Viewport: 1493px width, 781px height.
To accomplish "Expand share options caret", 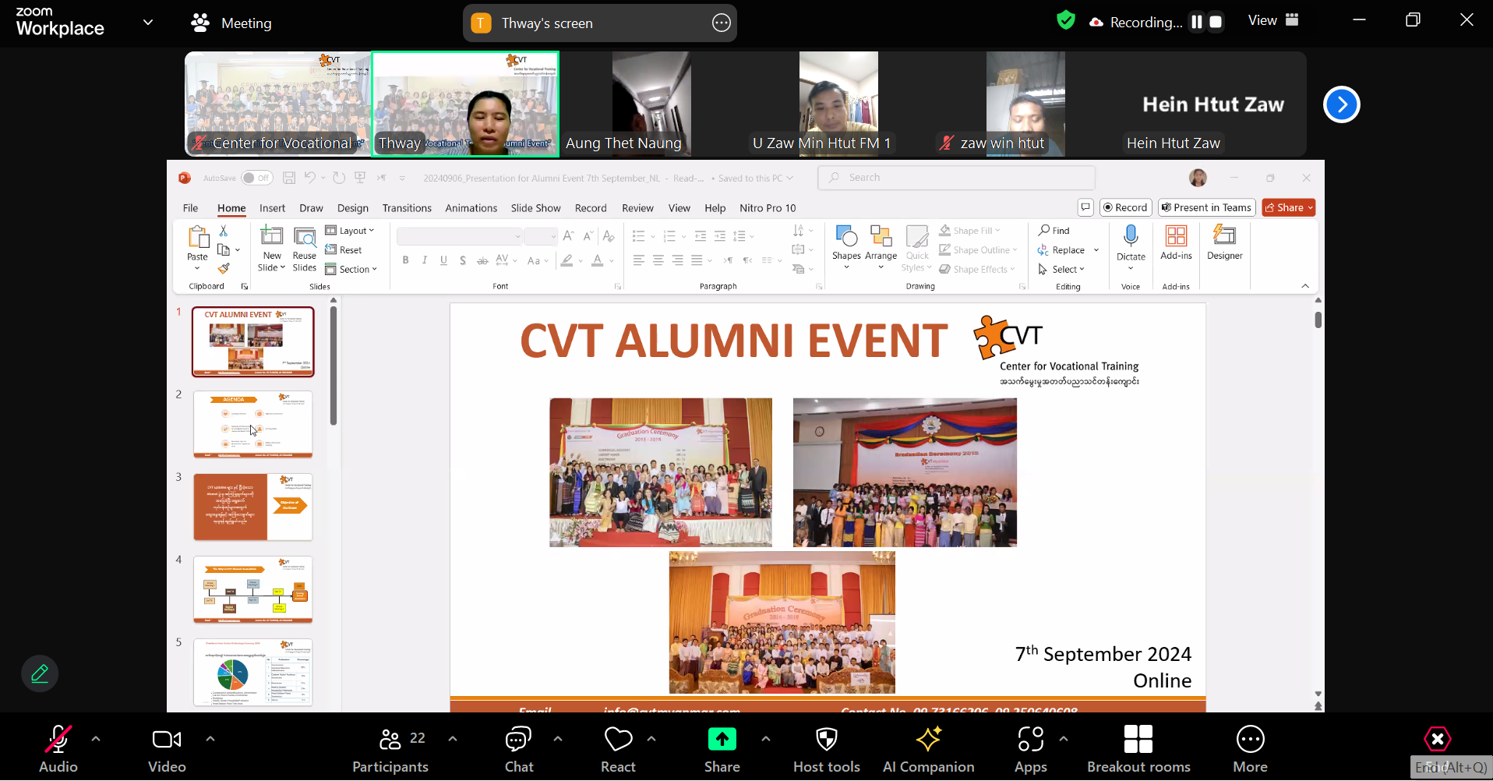I will click(x=766, y=738).
